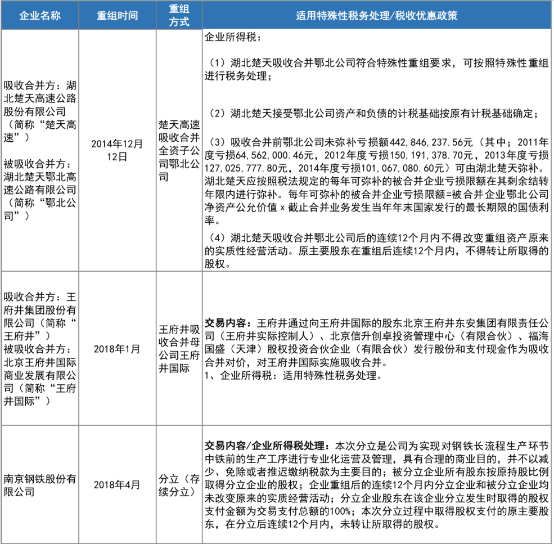554x544 pixels.
Task: Click the 湖北楚天高速公路股份有限公司 company cell
Action: pos(39,152)
